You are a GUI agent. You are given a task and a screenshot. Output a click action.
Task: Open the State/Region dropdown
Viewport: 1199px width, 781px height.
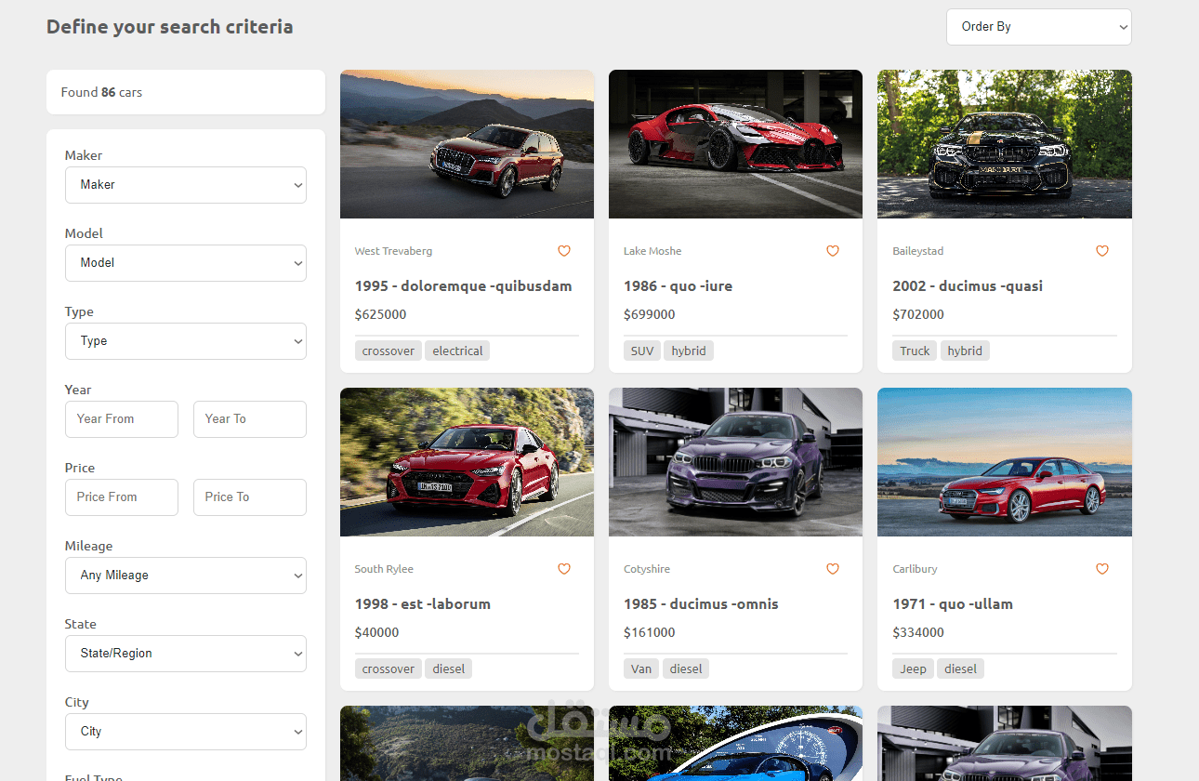coord(186,654)
